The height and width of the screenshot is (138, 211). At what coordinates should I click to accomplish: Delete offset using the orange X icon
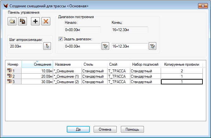(46, 21)
